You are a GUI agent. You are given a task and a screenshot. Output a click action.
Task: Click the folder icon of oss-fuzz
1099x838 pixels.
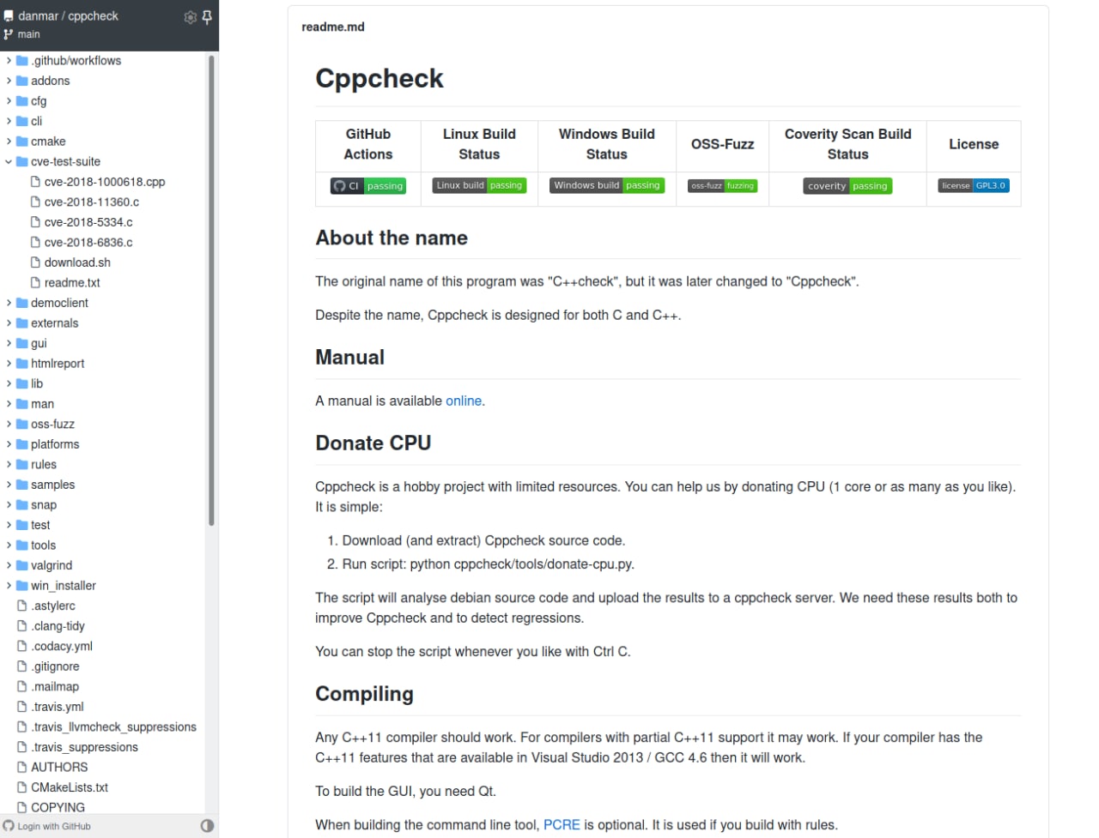click(x=22, y=425)
